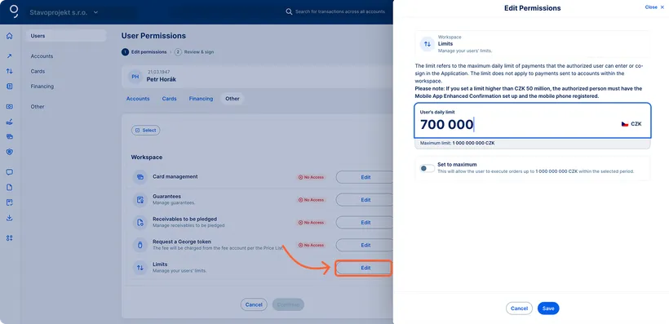Switch to the Financing permissions tab
The image size is (669, 324).
pyautogui.click(x=201, y=99)
